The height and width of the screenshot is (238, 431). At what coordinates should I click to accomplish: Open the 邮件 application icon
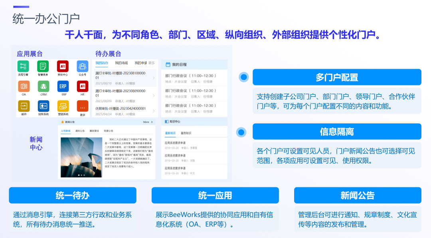[24, 106]
